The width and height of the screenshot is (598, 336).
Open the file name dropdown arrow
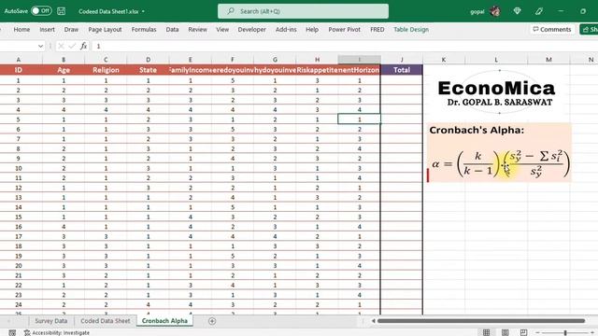pos(143,11)
